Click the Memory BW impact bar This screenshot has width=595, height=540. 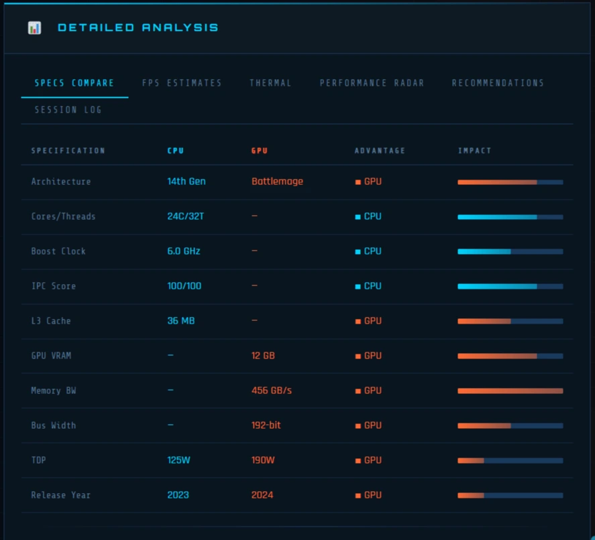point(510,391)
